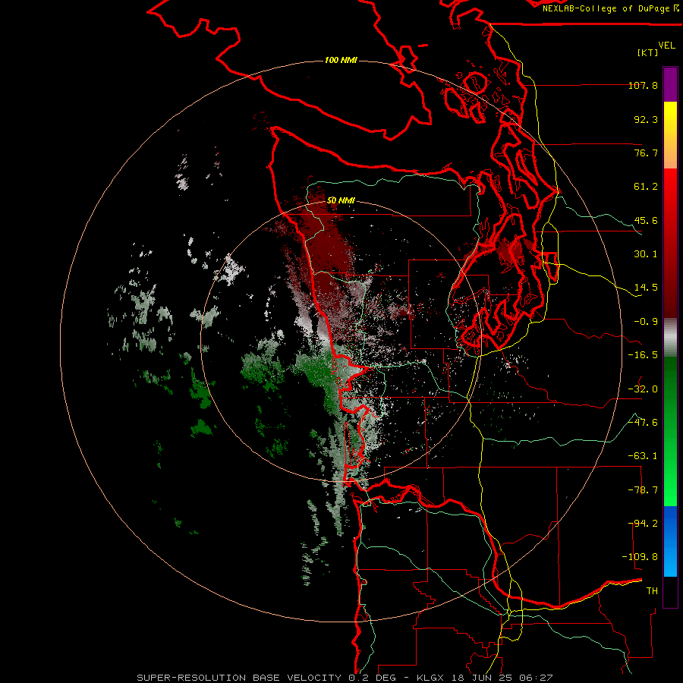Click the 50 NMI range ring label
The image size is (683, 683).
pyautogui.click(x=341, y=200)
